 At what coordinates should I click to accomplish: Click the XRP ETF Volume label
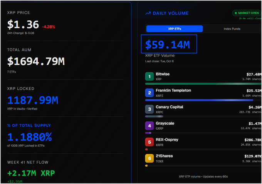(x=160, y=55)
